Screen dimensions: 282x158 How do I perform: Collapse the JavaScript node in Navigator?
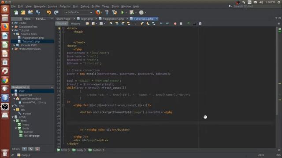pyautogui.click(x=13, y=95)
